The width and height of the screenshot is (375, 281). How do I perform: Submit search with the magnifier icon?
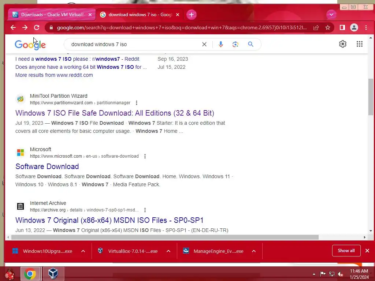click(250, 44)
